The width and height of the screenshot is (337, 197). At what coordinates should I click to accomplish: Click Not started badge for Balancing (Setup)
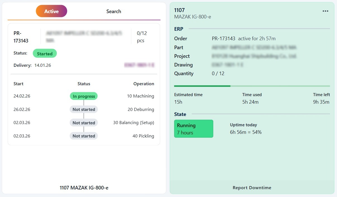point(84,123)
